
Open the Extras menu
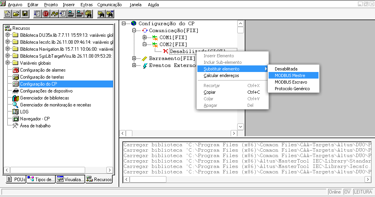click(x=87, y=5)
